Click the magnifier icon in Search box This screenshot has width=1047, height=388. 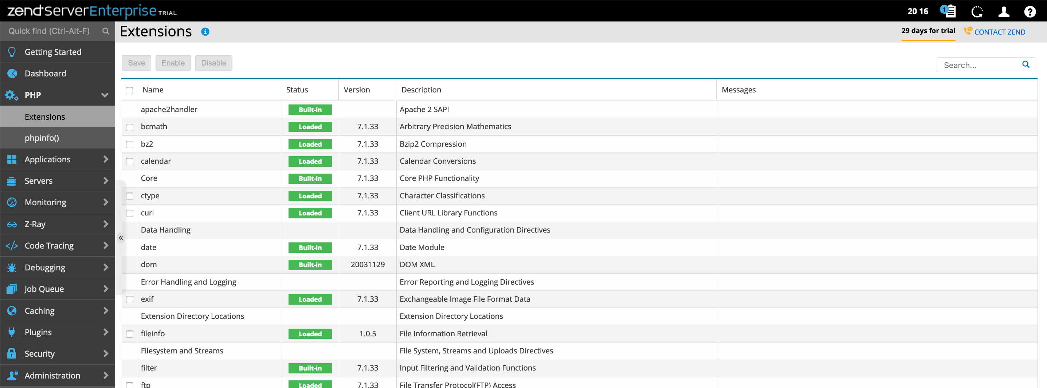(1026, 64)
